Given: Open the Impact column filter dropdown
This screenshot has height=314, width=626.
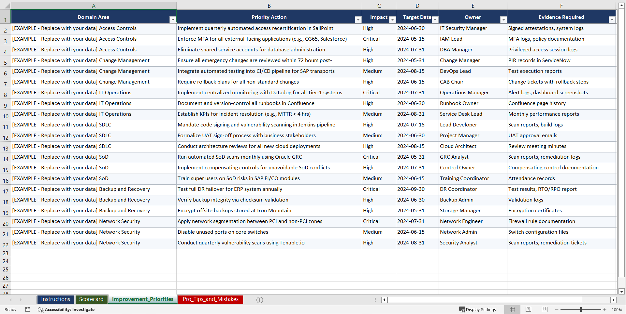Looking at the screenshot, I should pyautogui.click(x=392, y=20).
